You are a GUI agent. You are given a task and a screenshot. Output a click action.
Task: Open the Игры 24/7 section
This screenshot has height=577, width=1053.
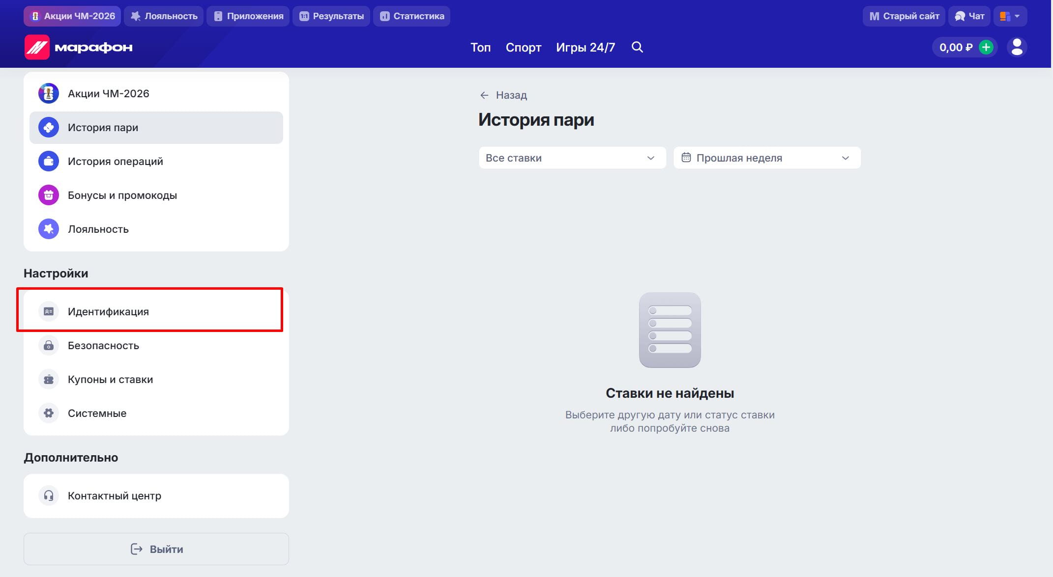tap(585, 47)
